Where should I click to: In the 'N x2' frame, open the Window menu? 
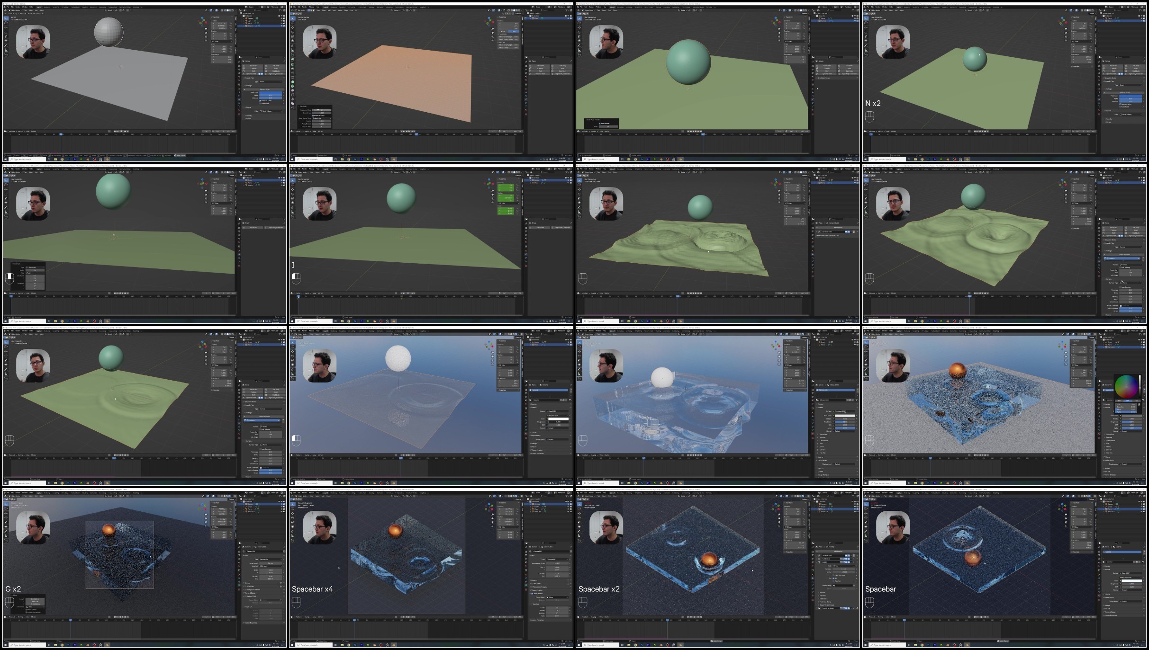885,7
